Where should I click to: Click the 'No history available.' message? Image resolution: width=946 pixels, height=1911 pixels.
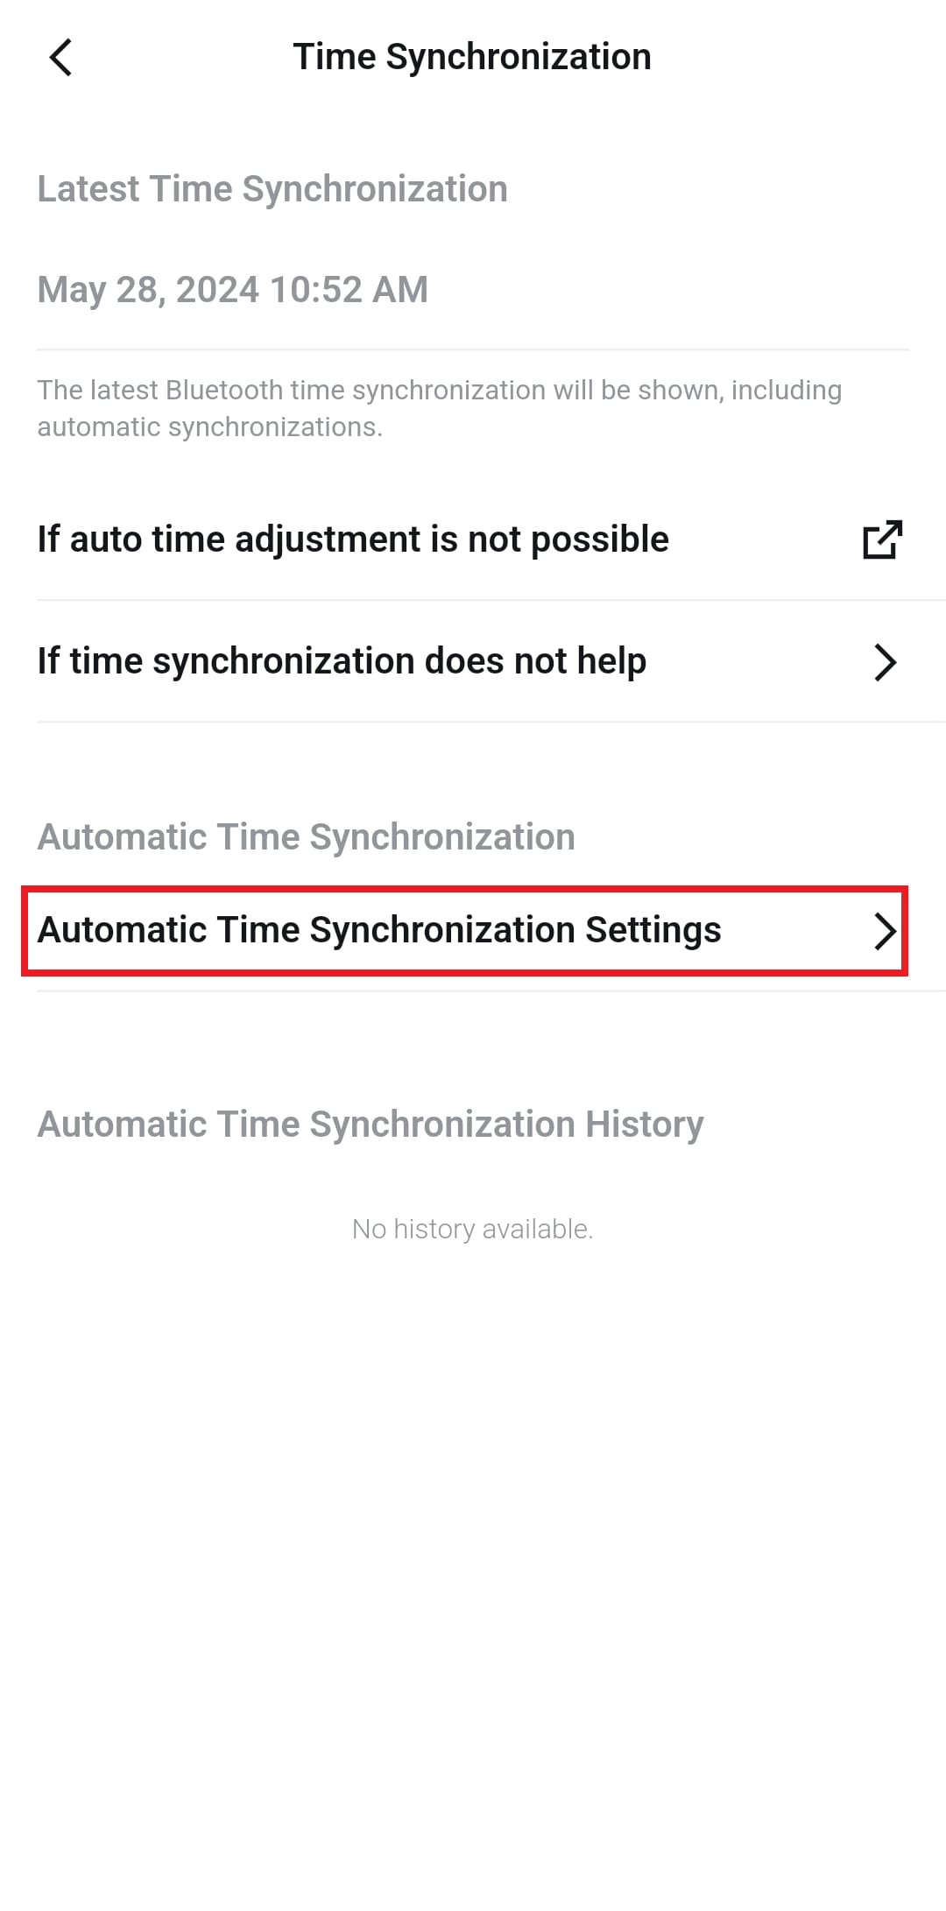[x=472, y=1230]
